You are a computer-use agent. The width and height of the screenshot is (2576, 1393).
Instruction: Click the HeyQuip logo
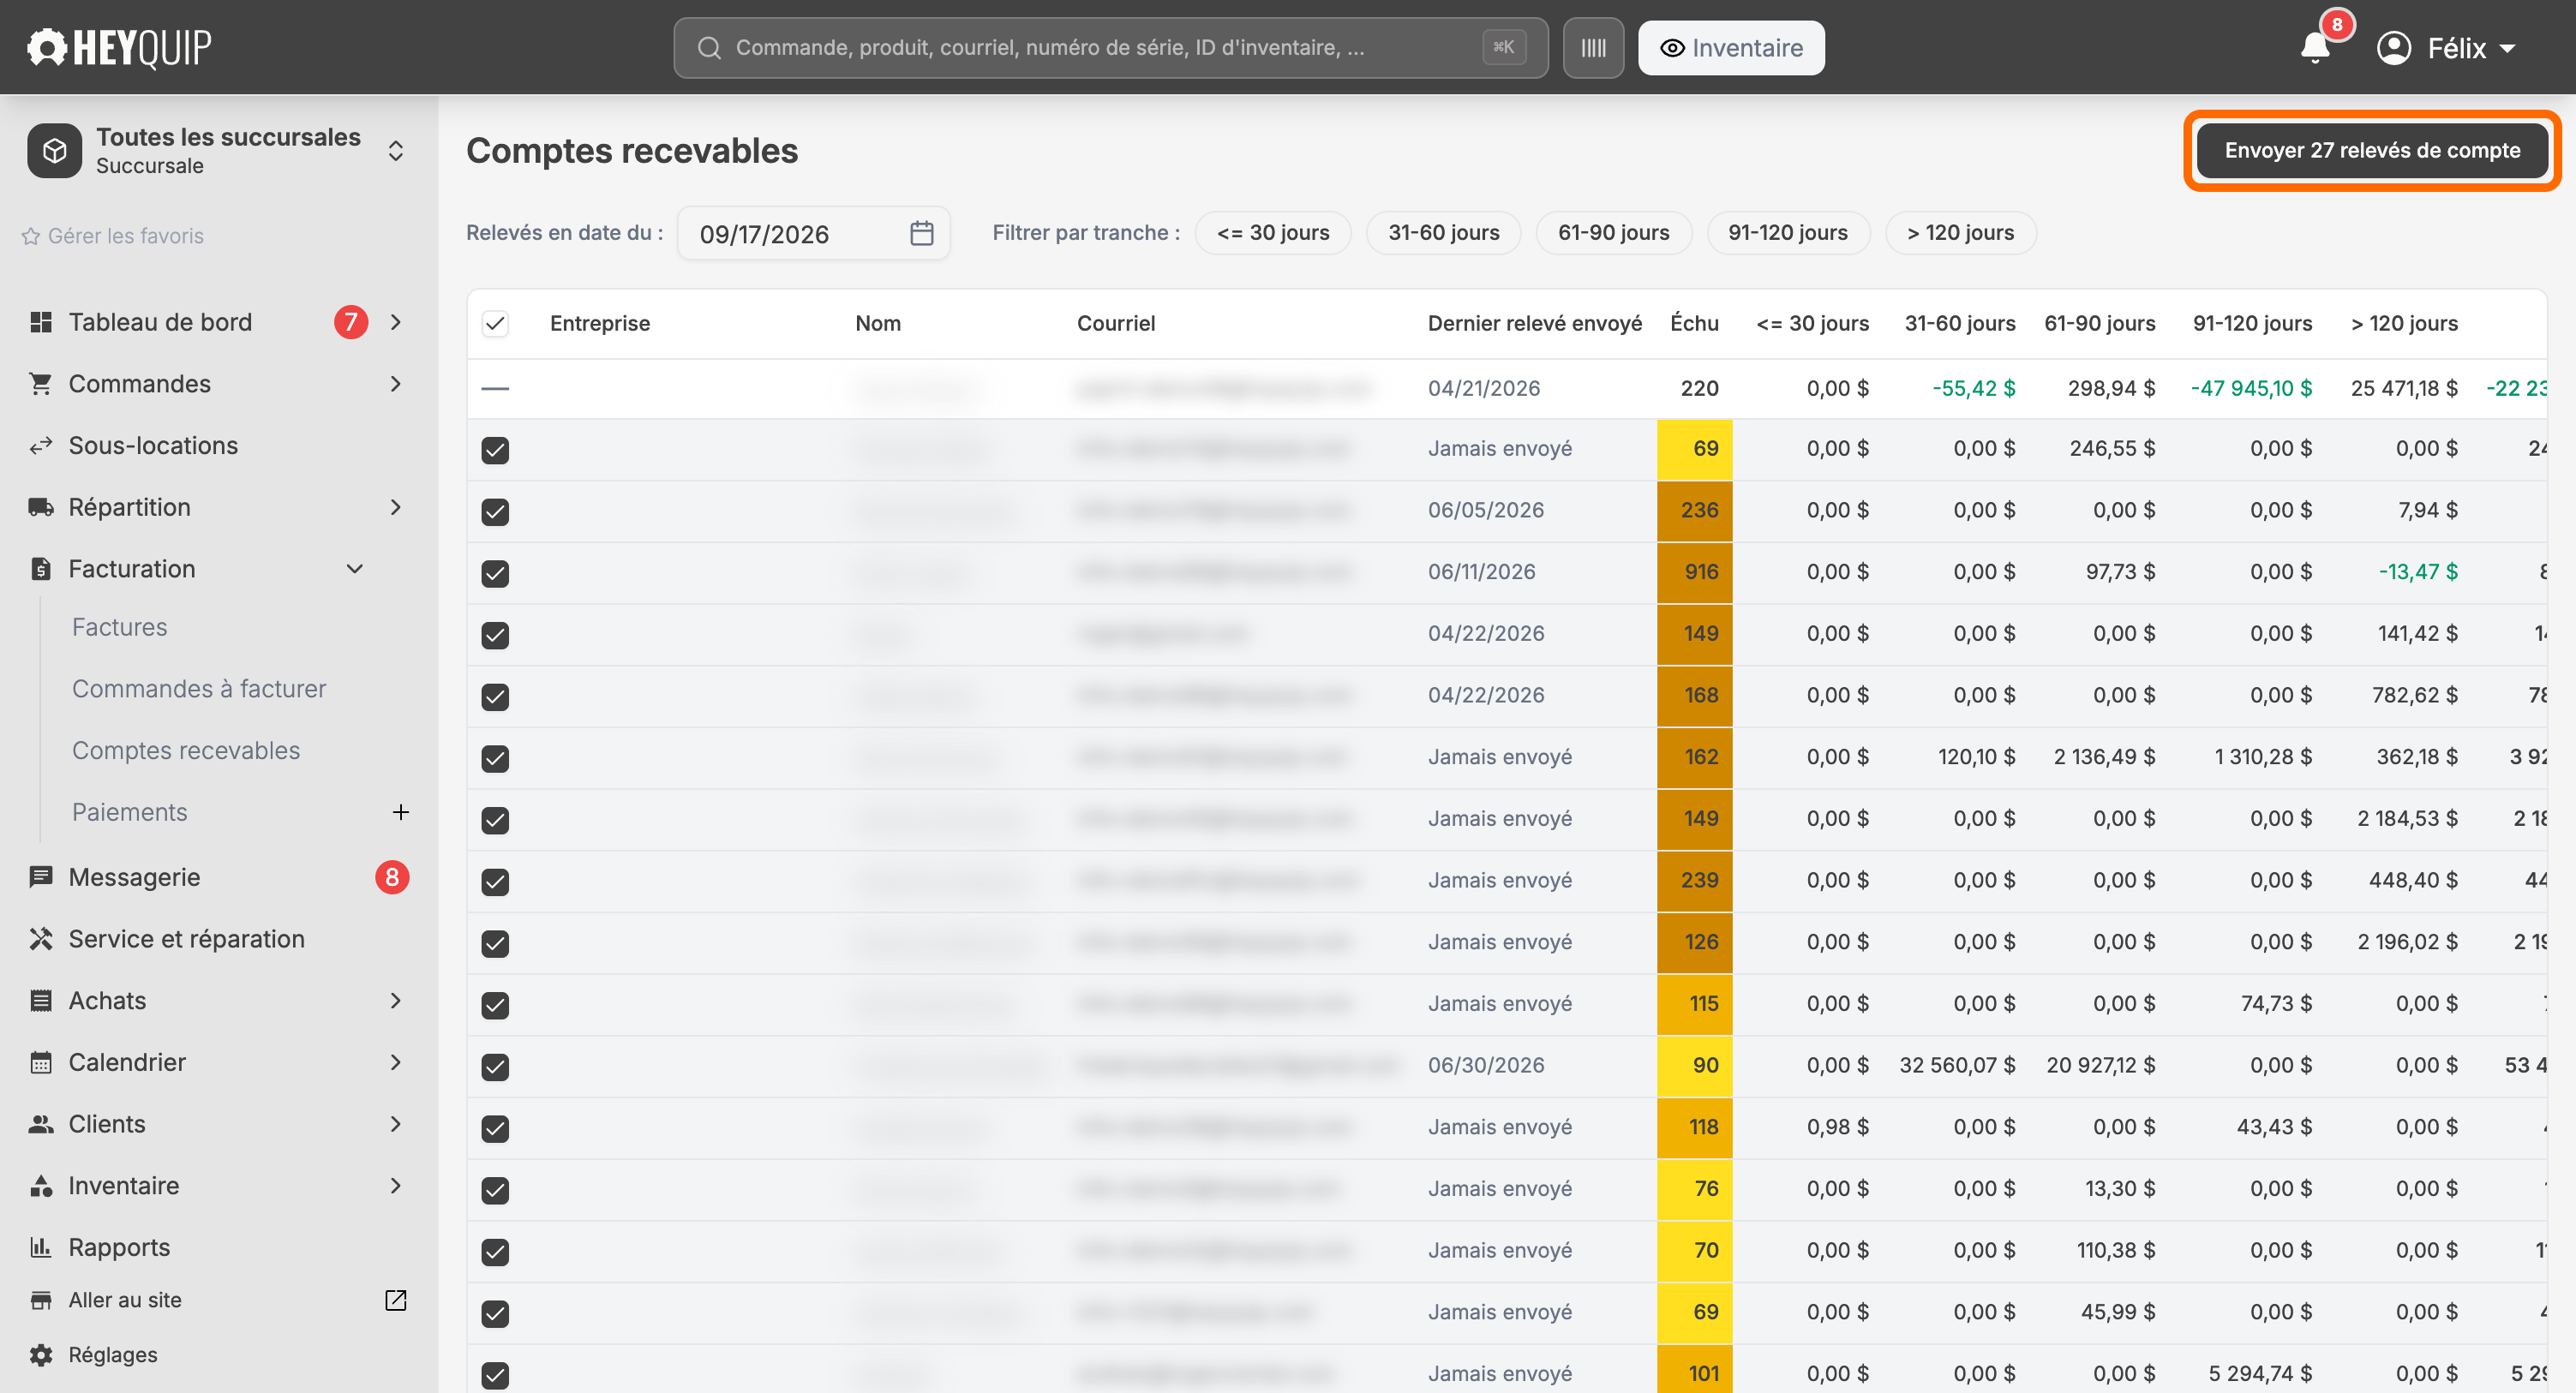[x=119, y=47]
